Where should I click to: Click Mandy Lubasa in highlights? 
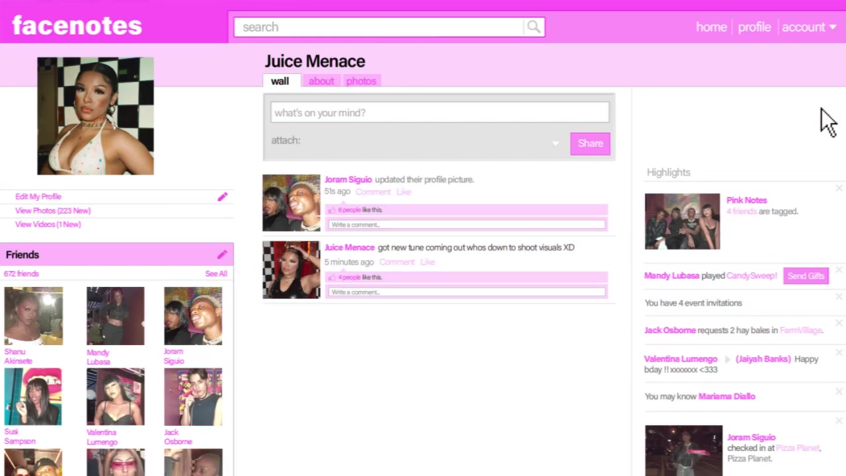point(672,276)
